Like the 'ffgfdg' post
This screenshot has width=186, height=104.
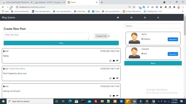pyautogui.click(x=110, y=61)
